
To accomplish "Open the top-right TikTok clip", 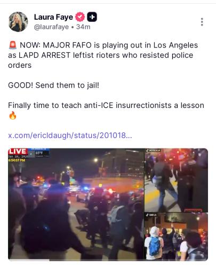I will coord(176,180).
